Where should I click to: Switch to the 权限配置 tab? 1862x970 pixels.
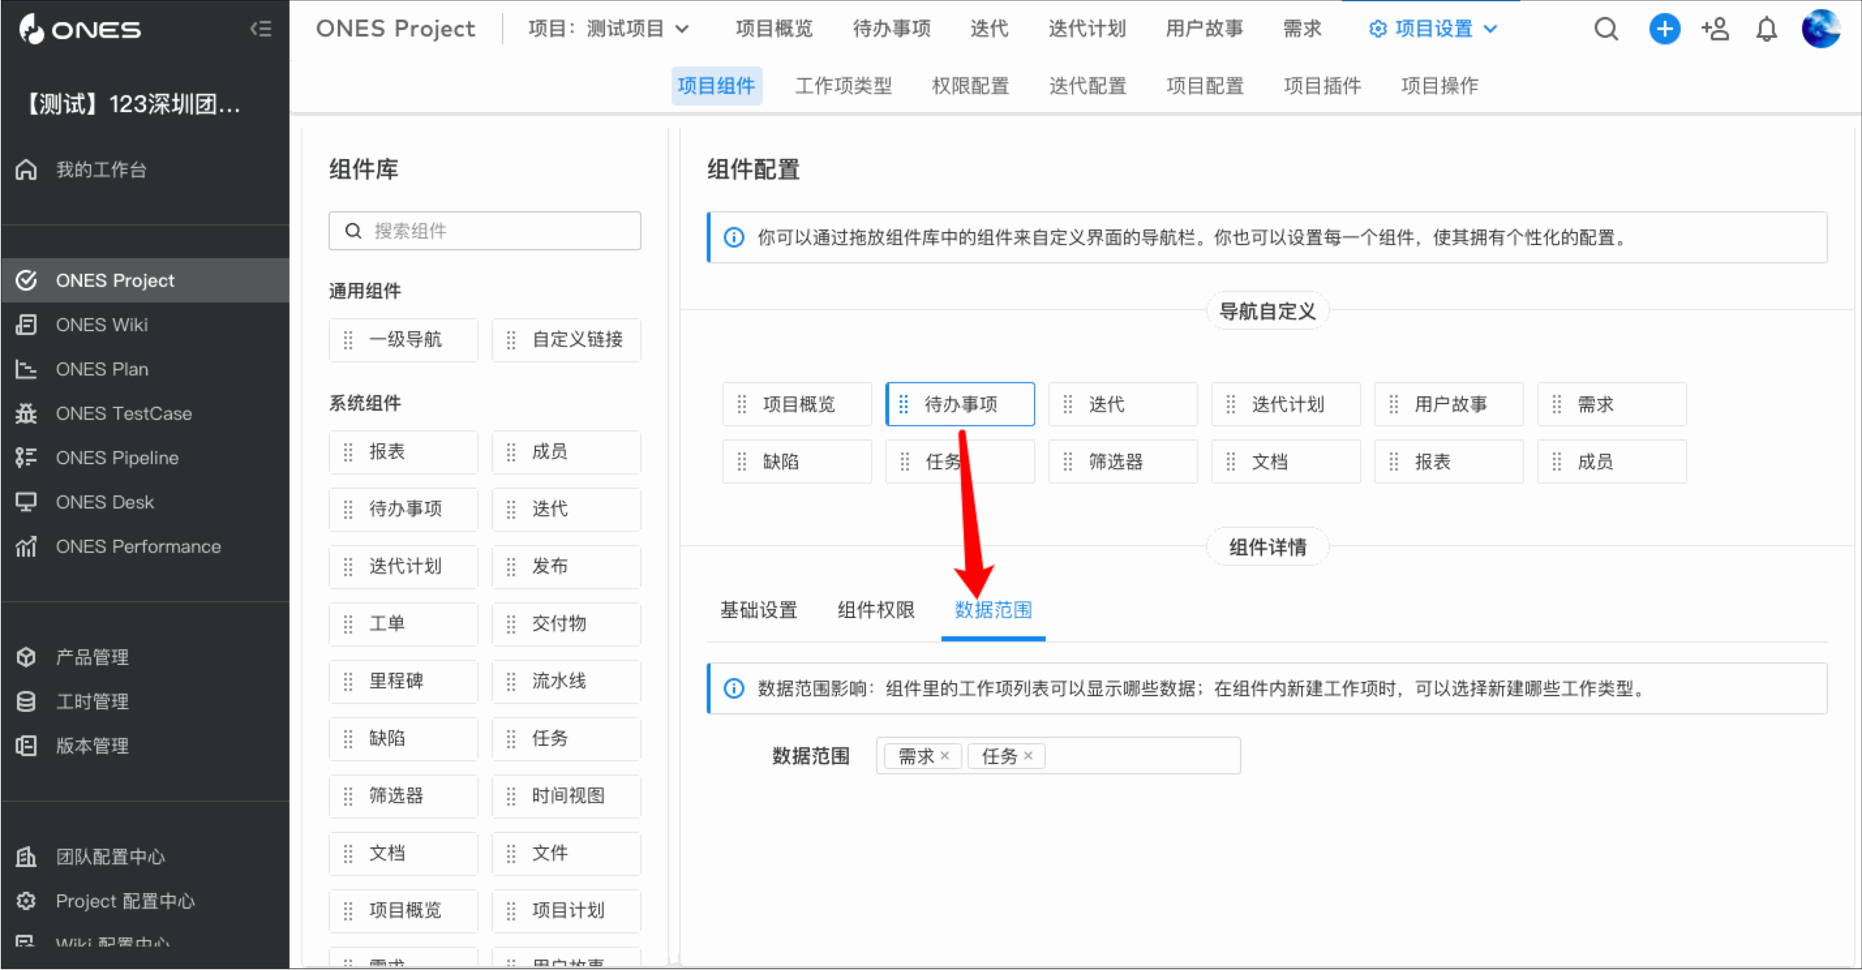(x=970, y=86)
